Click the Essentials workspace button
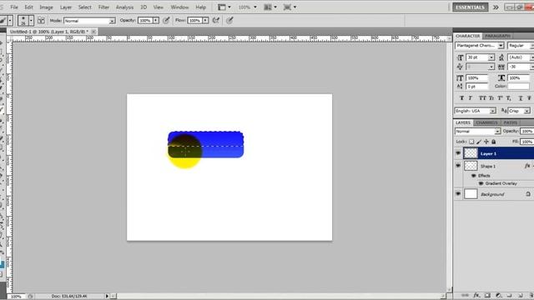 470,7
